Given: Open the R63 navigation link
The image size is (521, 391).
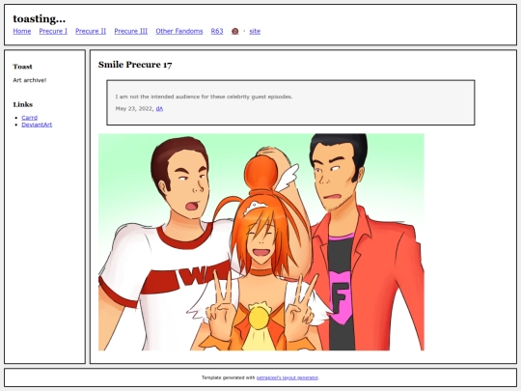Looking at the screenshot, I should click(217, 31).
